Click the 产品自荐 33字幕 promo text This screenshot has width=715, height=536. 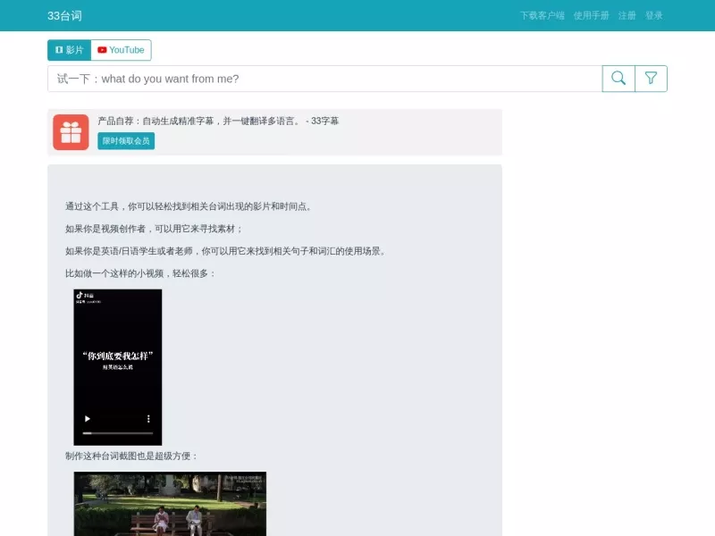click(218, 121)
